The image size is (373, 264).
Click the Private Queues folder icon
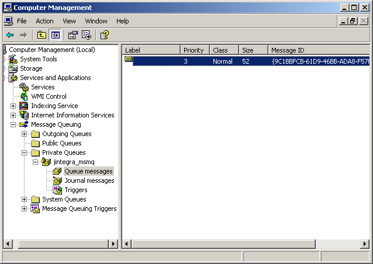35,152
